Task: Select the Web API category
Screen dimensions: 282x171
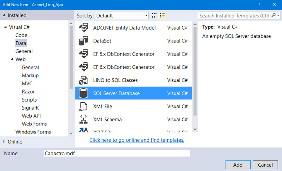Action: (31, 116)
